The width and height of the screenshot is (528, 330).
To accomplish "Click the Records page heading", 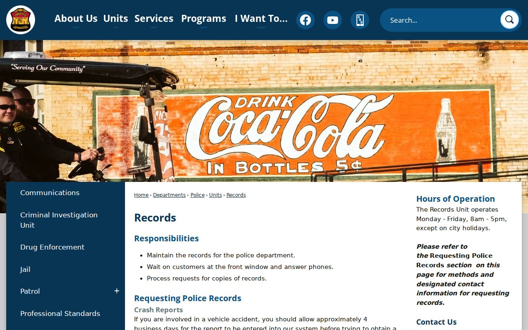I will pyautogui.click(x=155, y=218).
